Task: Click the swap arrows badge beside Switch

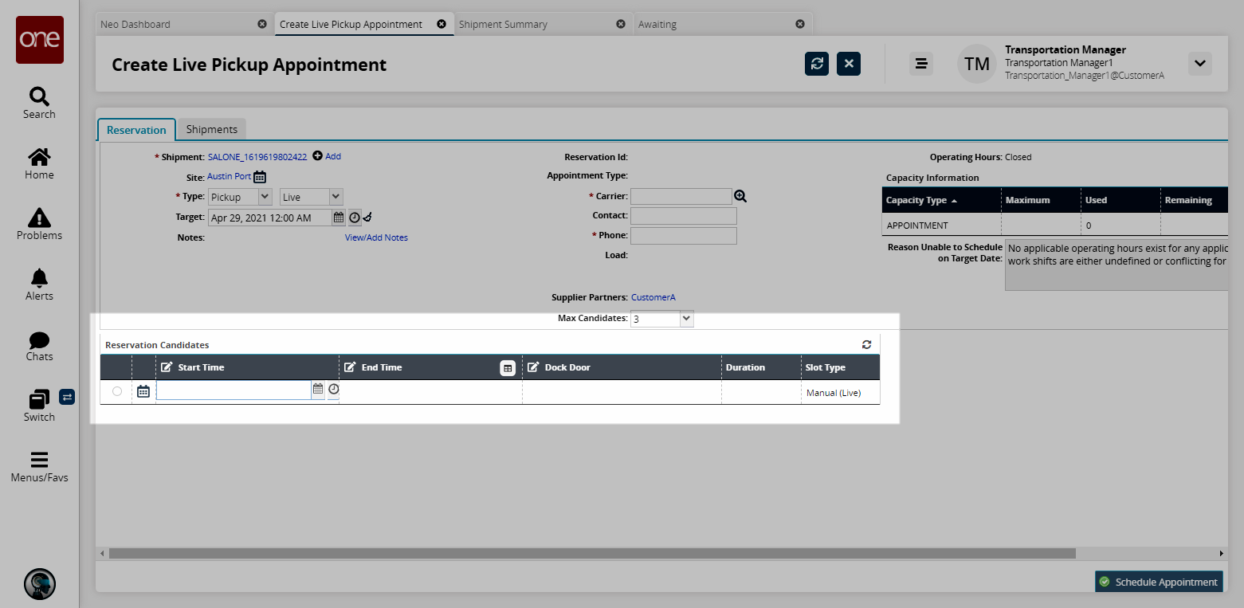Action: tap(67, 396)
